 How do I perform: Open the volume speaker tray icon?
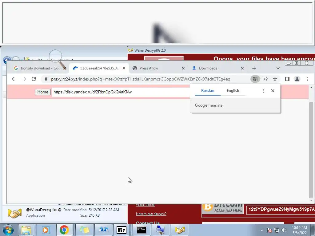tap(284, 230)
